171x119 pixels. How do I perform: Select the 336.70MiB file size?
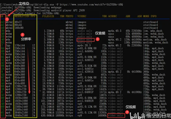47,113
